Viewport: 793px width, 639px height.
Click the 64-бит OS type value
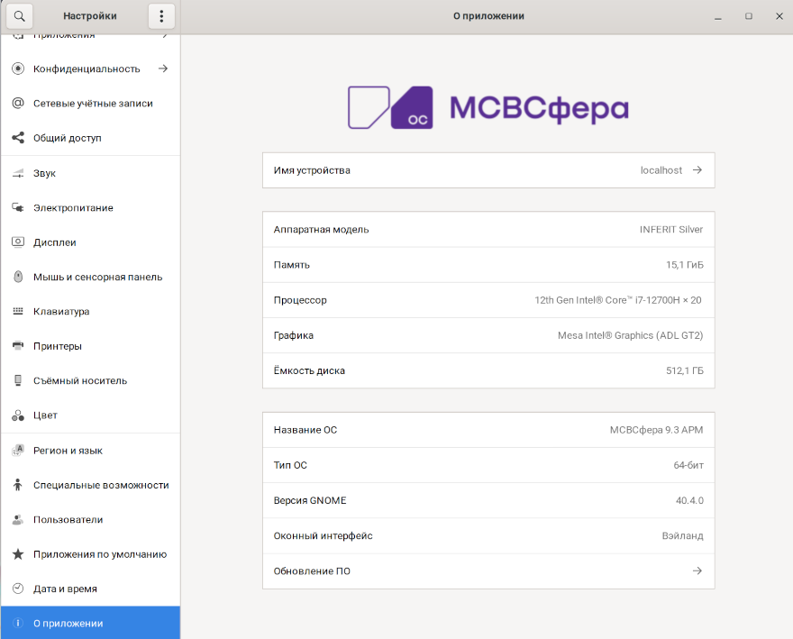(688, 465)
